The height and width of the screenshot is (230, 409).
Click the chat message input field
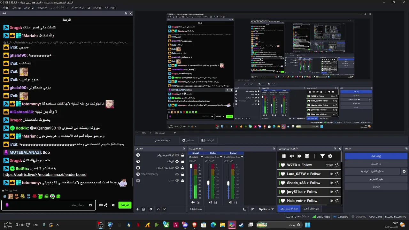[x=48, y=205]
